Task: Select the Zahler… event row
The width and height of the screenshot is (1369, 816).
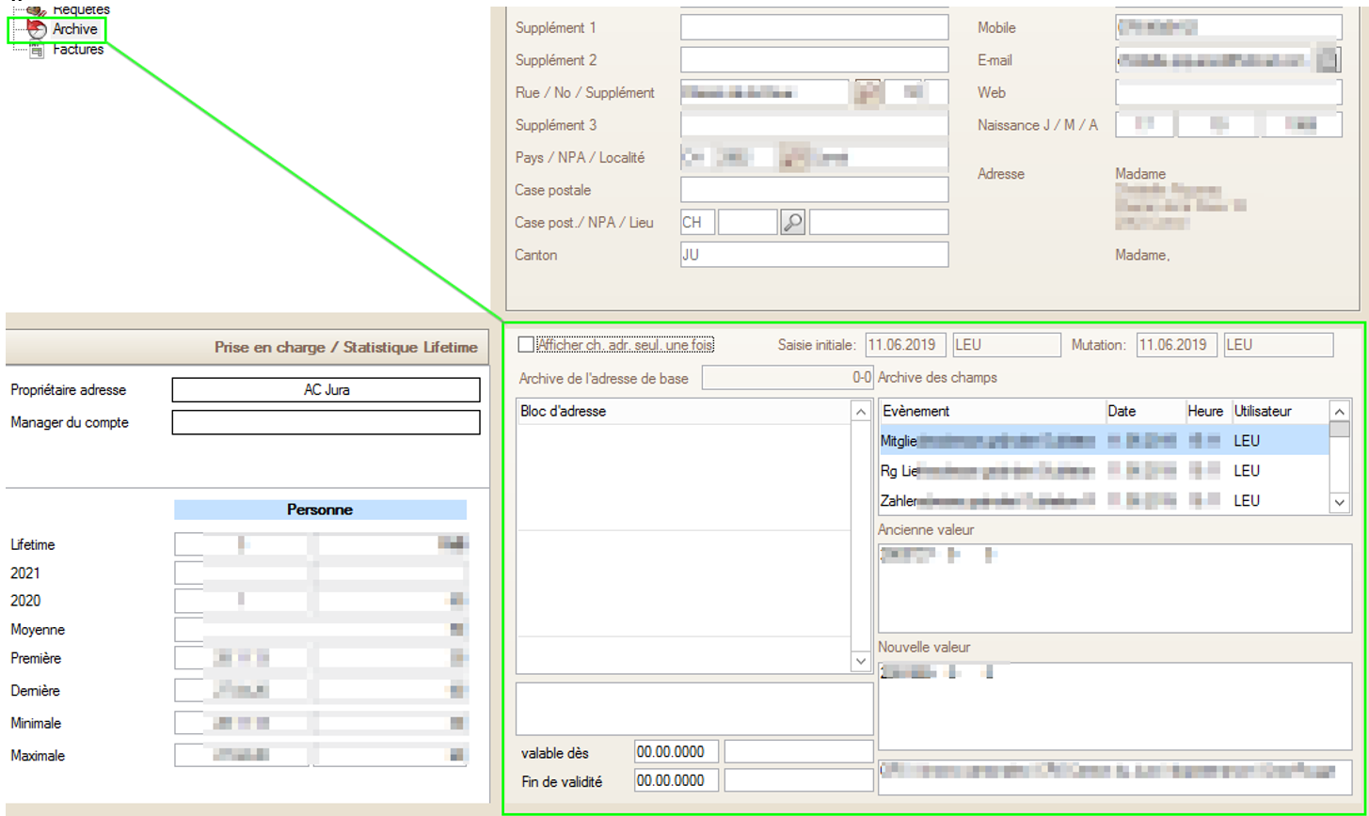Action: click(1104, 500)
